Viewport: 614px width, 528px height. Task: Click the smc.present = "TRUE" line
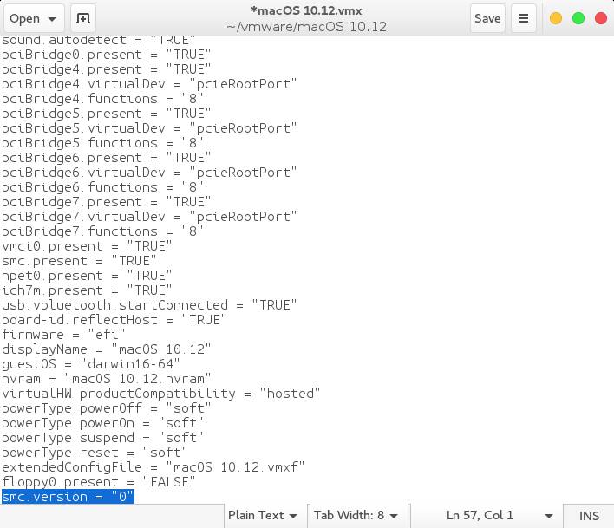79,261
